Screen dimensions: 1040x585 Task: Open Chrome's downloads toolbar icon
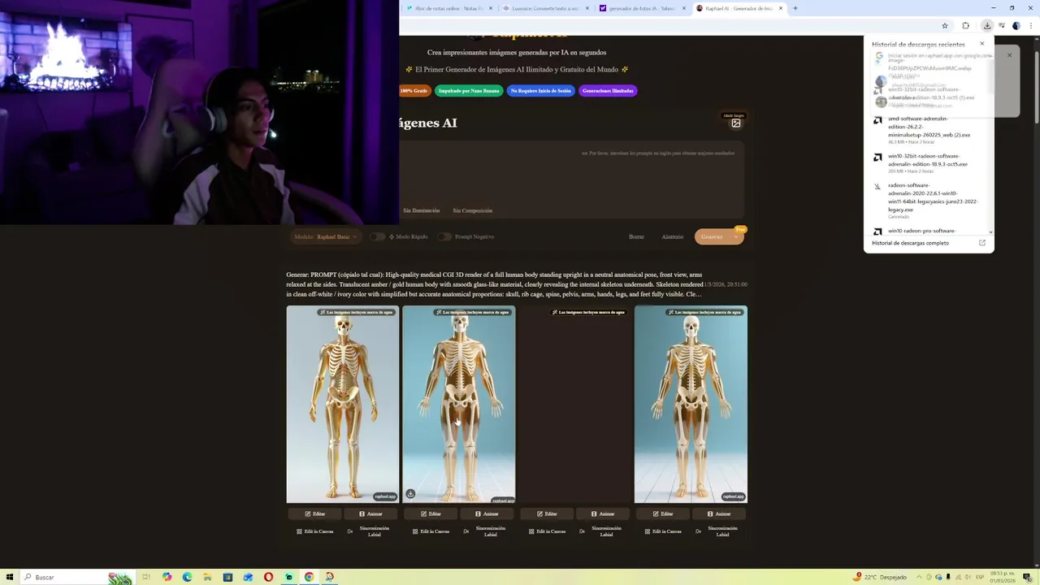(x=987, y=26)
